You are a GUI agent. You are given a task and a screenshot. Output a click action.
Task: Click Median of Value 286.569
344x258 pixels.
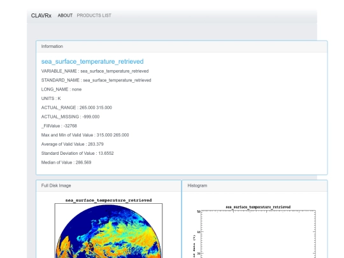coord(66,162)
